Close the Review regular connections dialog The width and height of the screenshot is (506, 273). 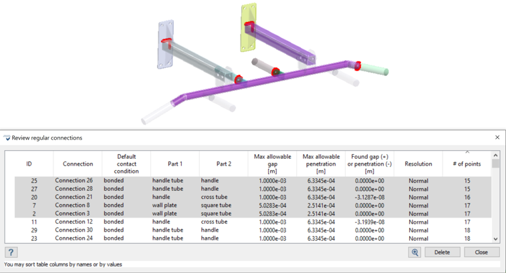click(x=497, y=138)
